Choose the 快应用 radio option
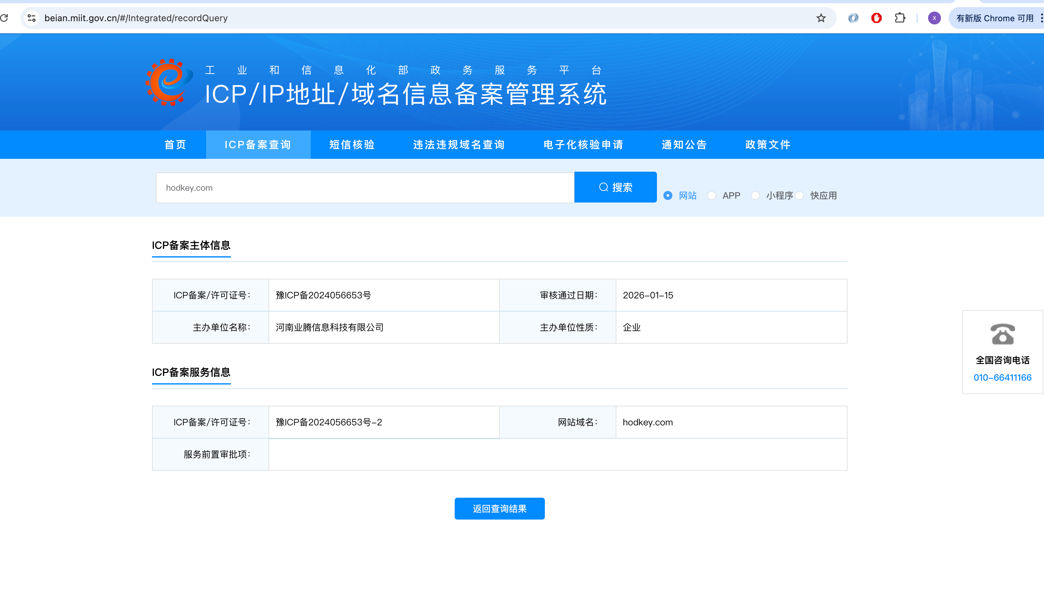Image resolution: width=1044 pixels, height=589 pixels. [x=799, y=196]
